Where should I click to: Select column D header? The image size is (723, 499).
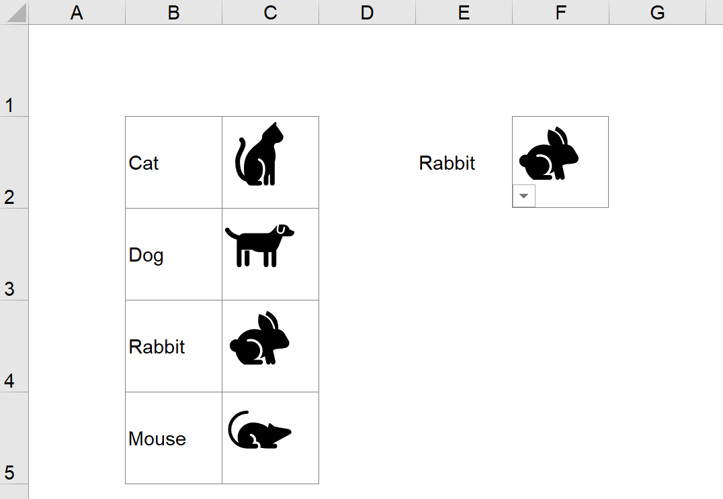pyautogui.click(x=367, y=12)
